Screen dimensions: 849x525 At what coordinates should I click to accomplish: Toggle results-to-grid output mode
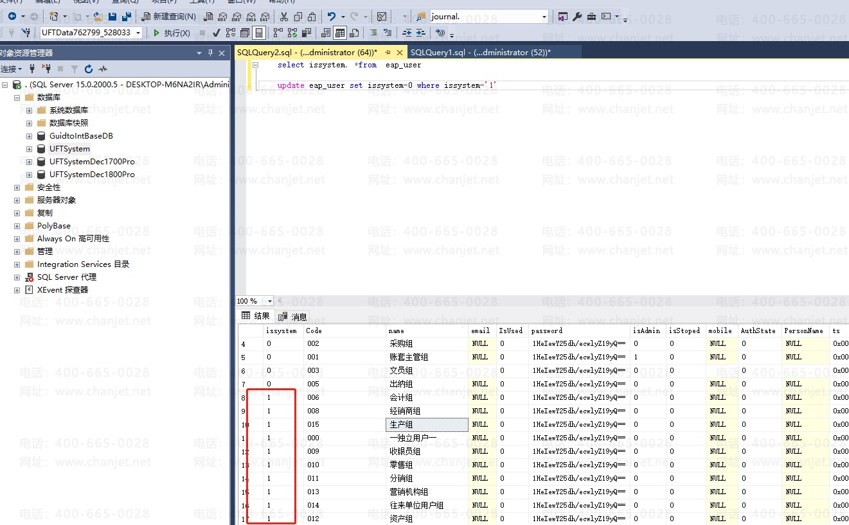339,33
